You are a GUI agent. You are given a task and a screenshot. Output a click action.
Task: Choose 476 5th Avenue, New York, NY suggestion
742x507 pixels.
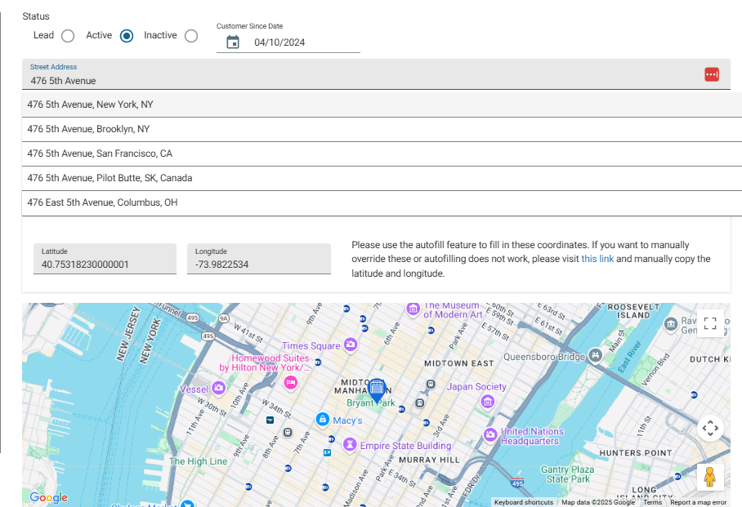click(90, 105)
